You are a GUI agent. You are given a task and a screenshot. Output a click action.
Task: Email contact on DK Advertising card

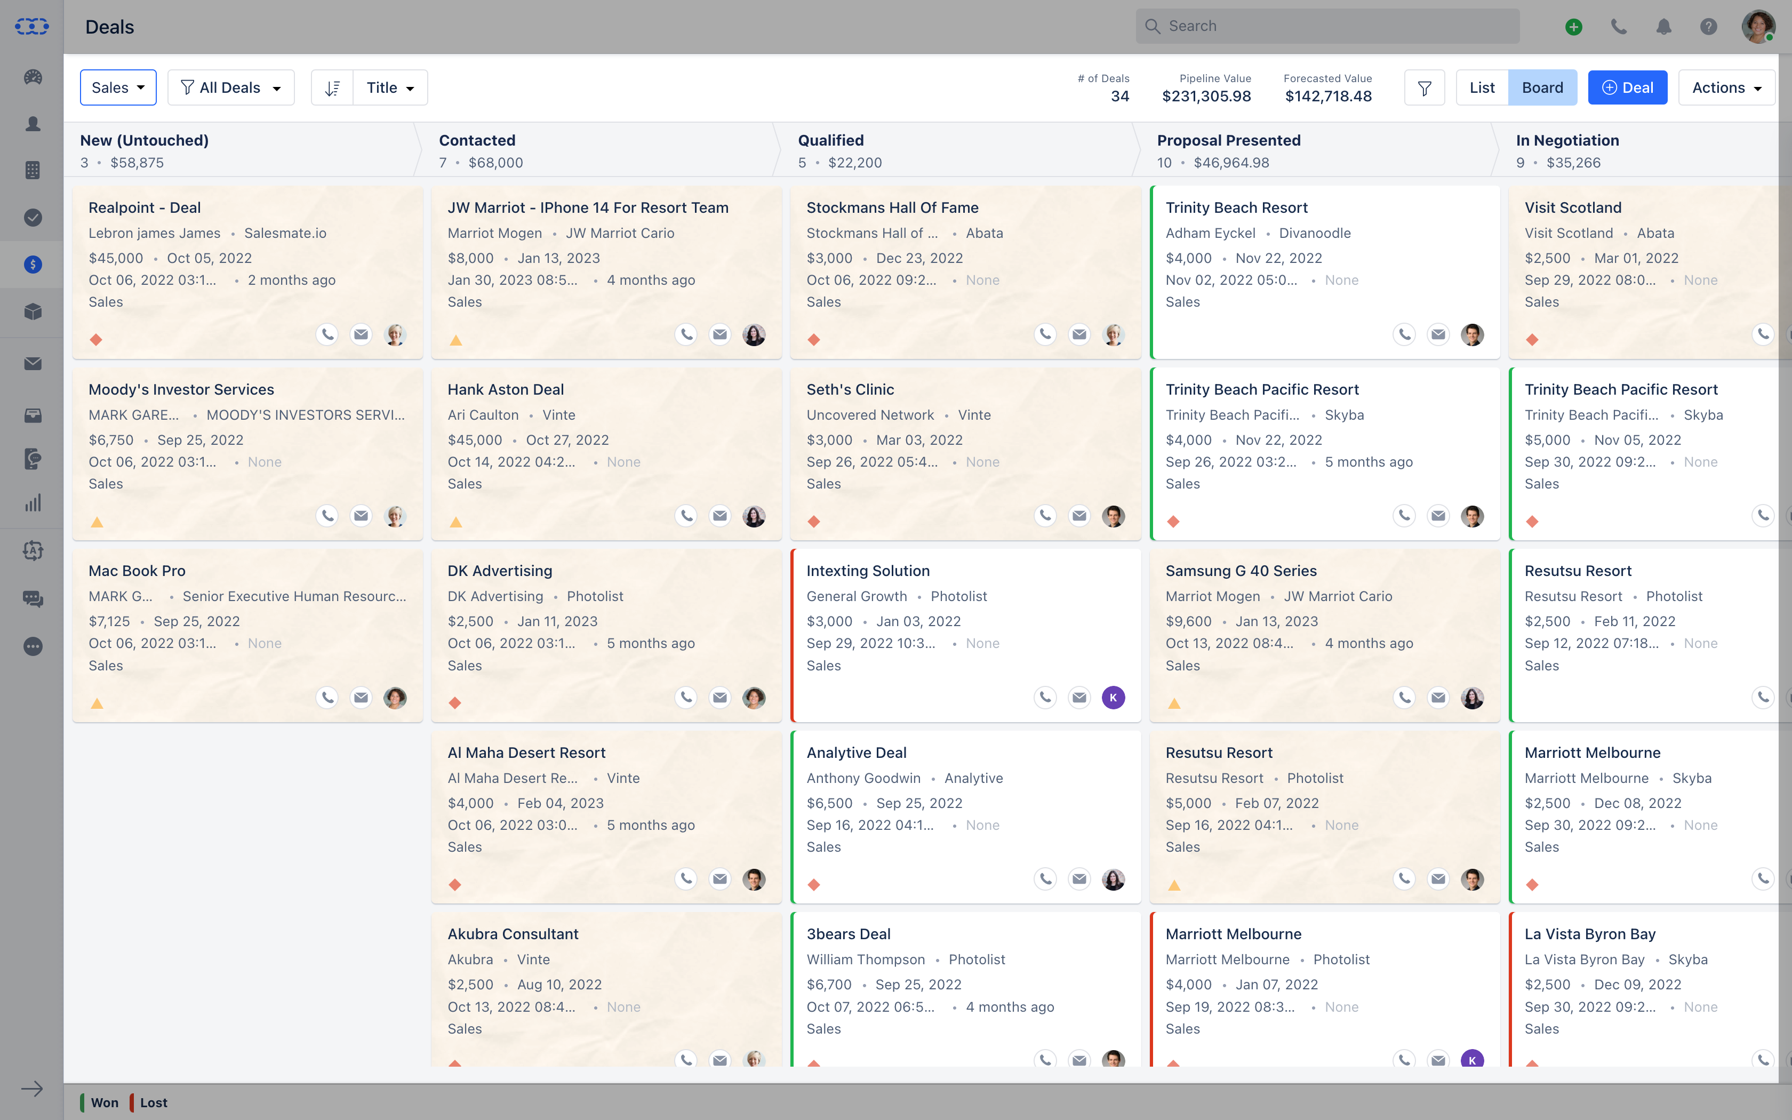tap(720, 697)
